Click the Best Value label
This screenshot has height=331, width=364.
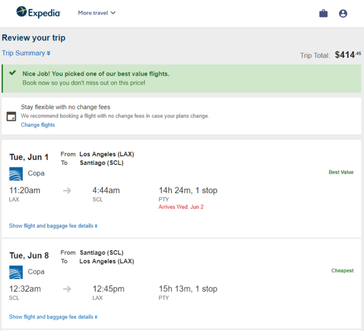[341, 172]
